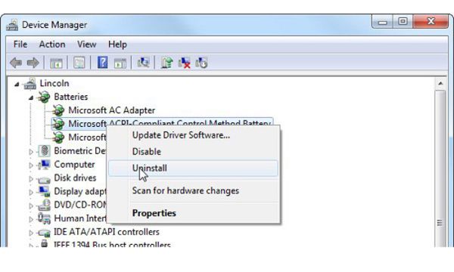Click the Lincoln computer icon
The width and height of the screenshot is (454, 272).
[x=30, y=84]
